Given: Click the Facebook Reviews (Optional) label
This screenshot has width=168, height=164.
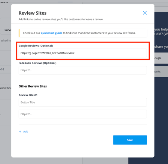Looking at the screenshot, I should click(x=37, y=63).
